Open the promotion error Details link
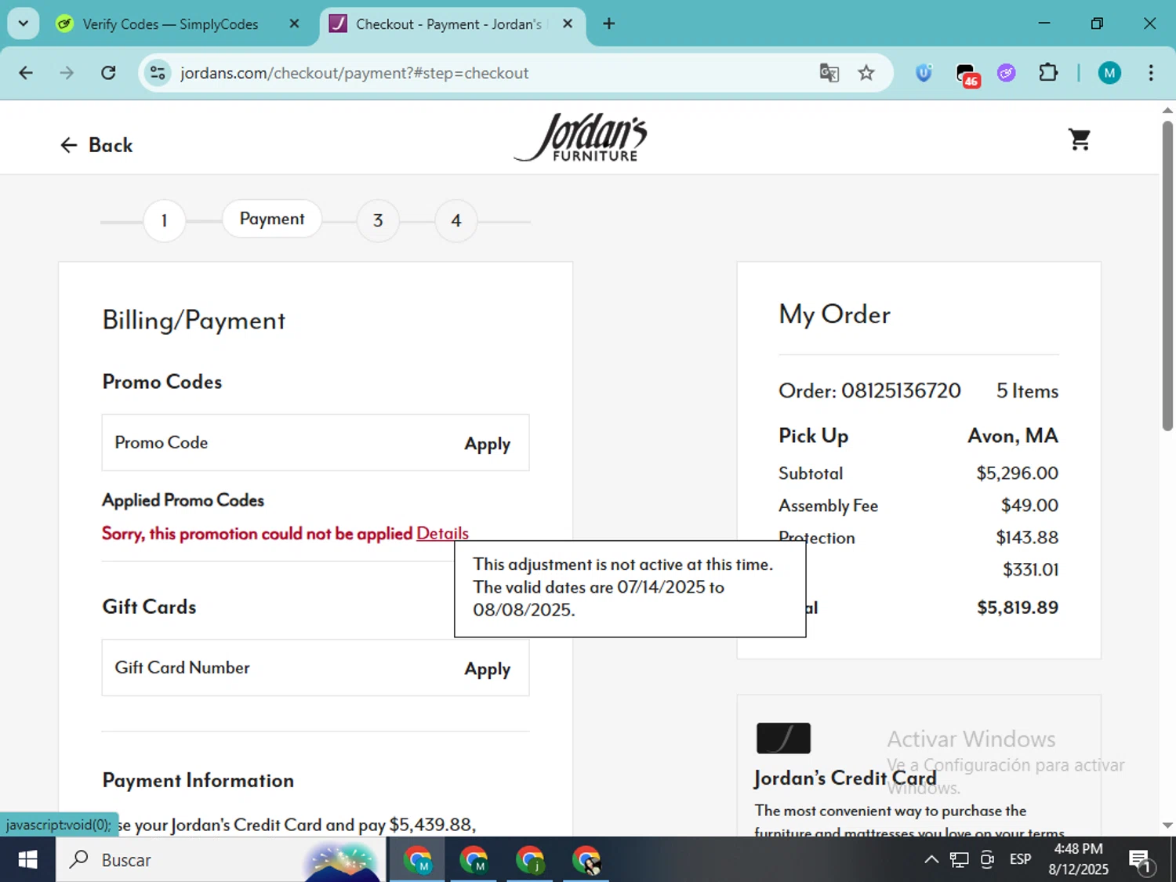The height and width of the screenshot is (882, 1176). click(x=442, y=533)
